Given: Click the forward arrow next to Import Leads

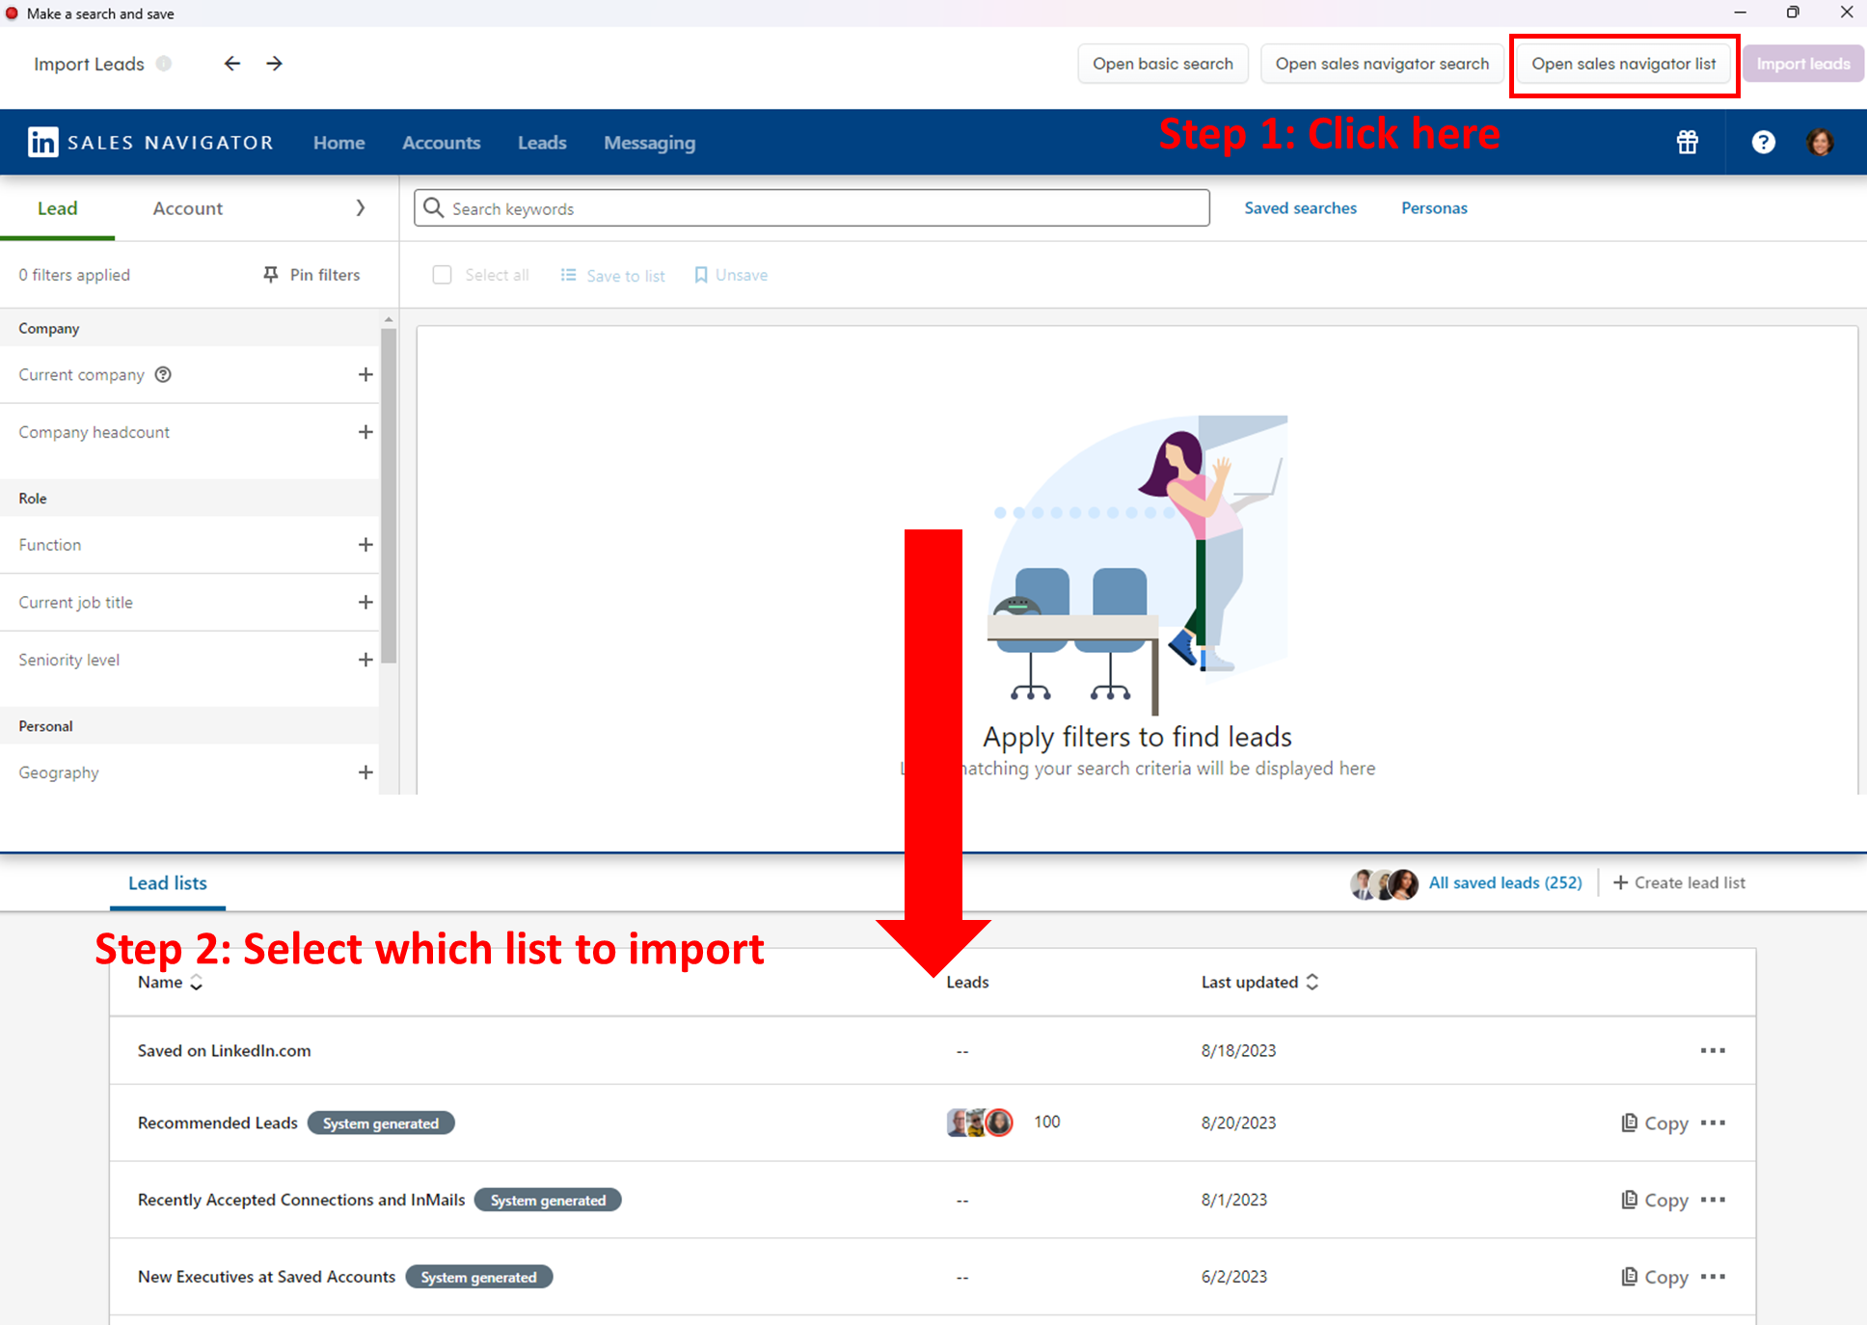Looking at the screenshot, I should tap(275, 64).
